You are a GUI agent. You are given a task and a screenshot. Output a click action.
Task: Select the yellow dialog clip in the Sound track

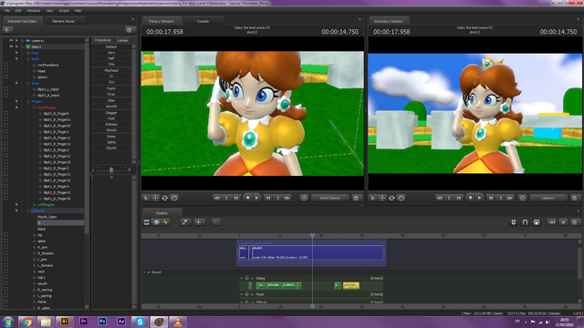pyautogui.click(x=351, y=285)
